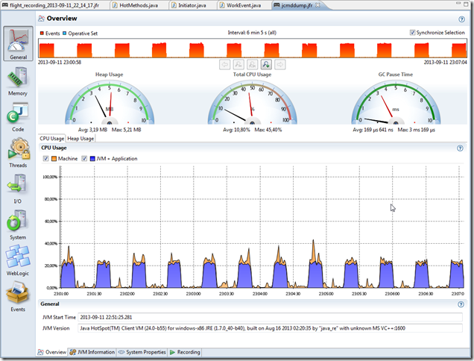Click the start timestamp 2013-09-11 23:00:58
Image resolution: width=474 pixels, height=361 pixels.
tap(60, 63)
